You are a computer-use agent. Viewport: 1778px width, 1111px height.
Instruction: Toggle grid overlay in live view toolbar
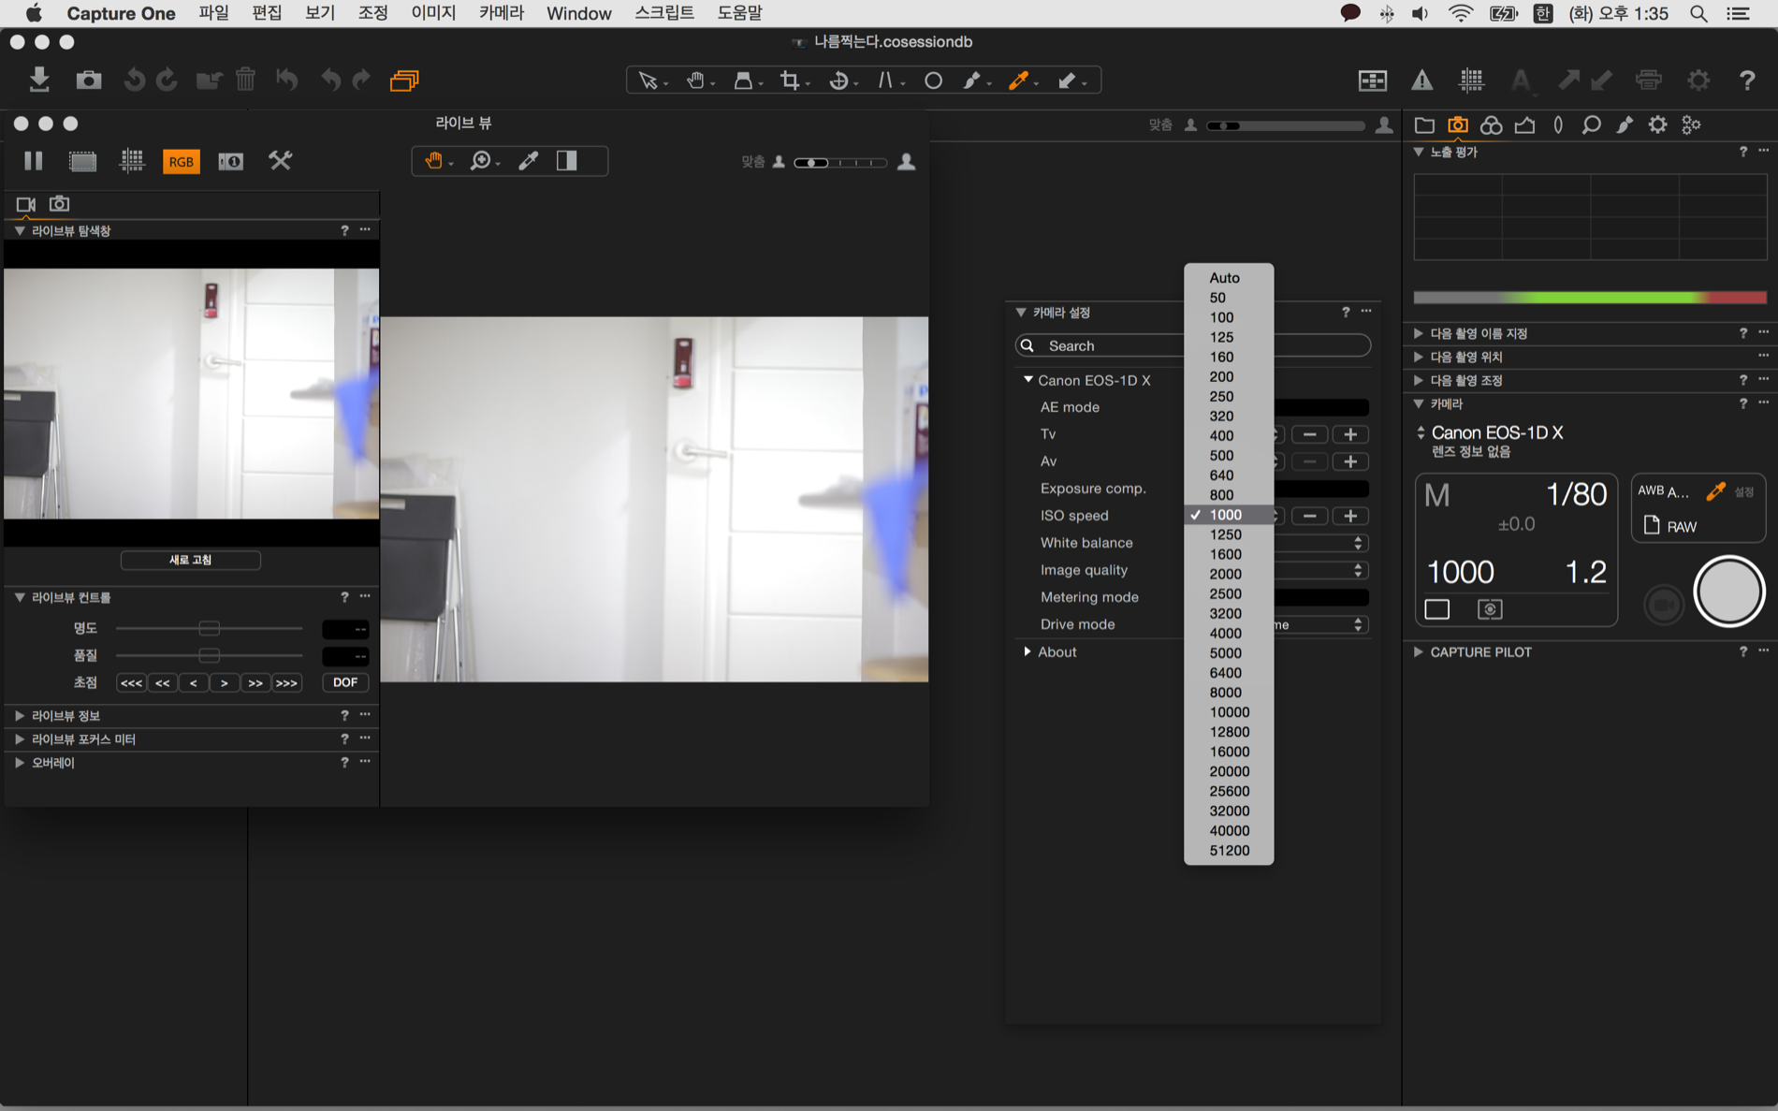[x=132, y=161]
